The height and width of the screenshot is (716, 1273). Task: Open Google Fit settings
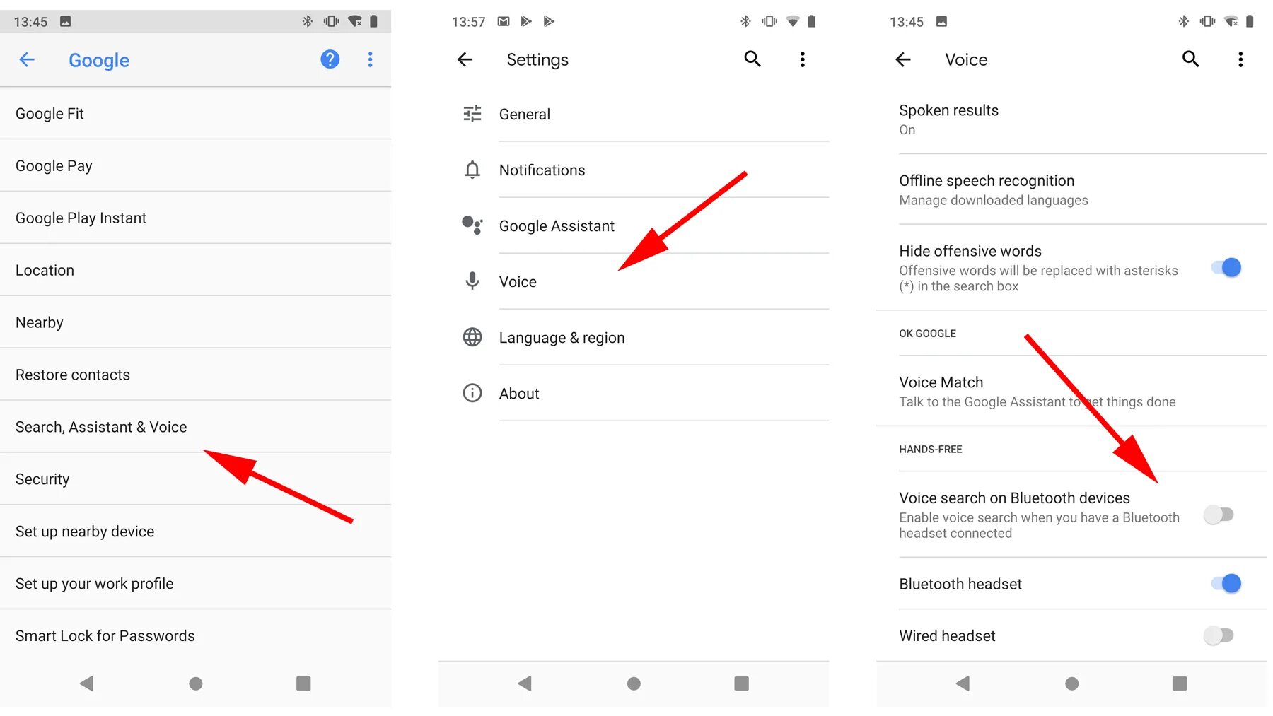point(195,113)
